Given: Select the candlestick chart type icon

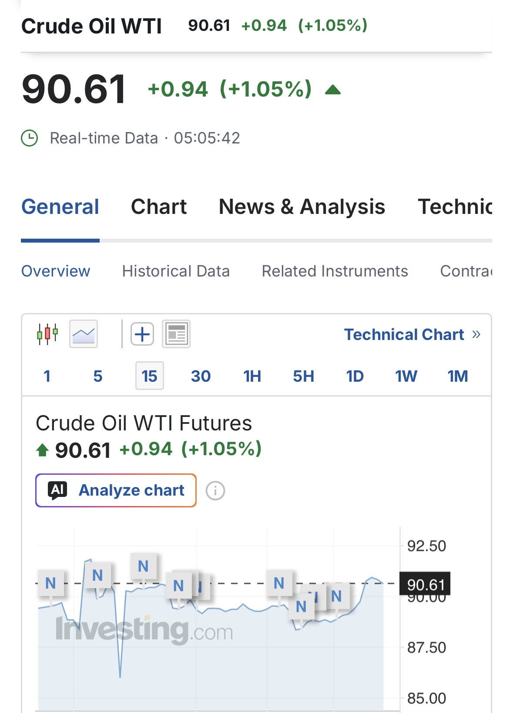Looking at the screenshot, I should [47, 334].
